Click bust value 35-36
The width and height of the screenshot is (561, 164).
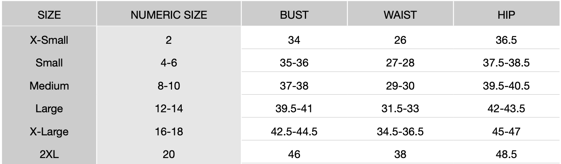click(294, 63)
